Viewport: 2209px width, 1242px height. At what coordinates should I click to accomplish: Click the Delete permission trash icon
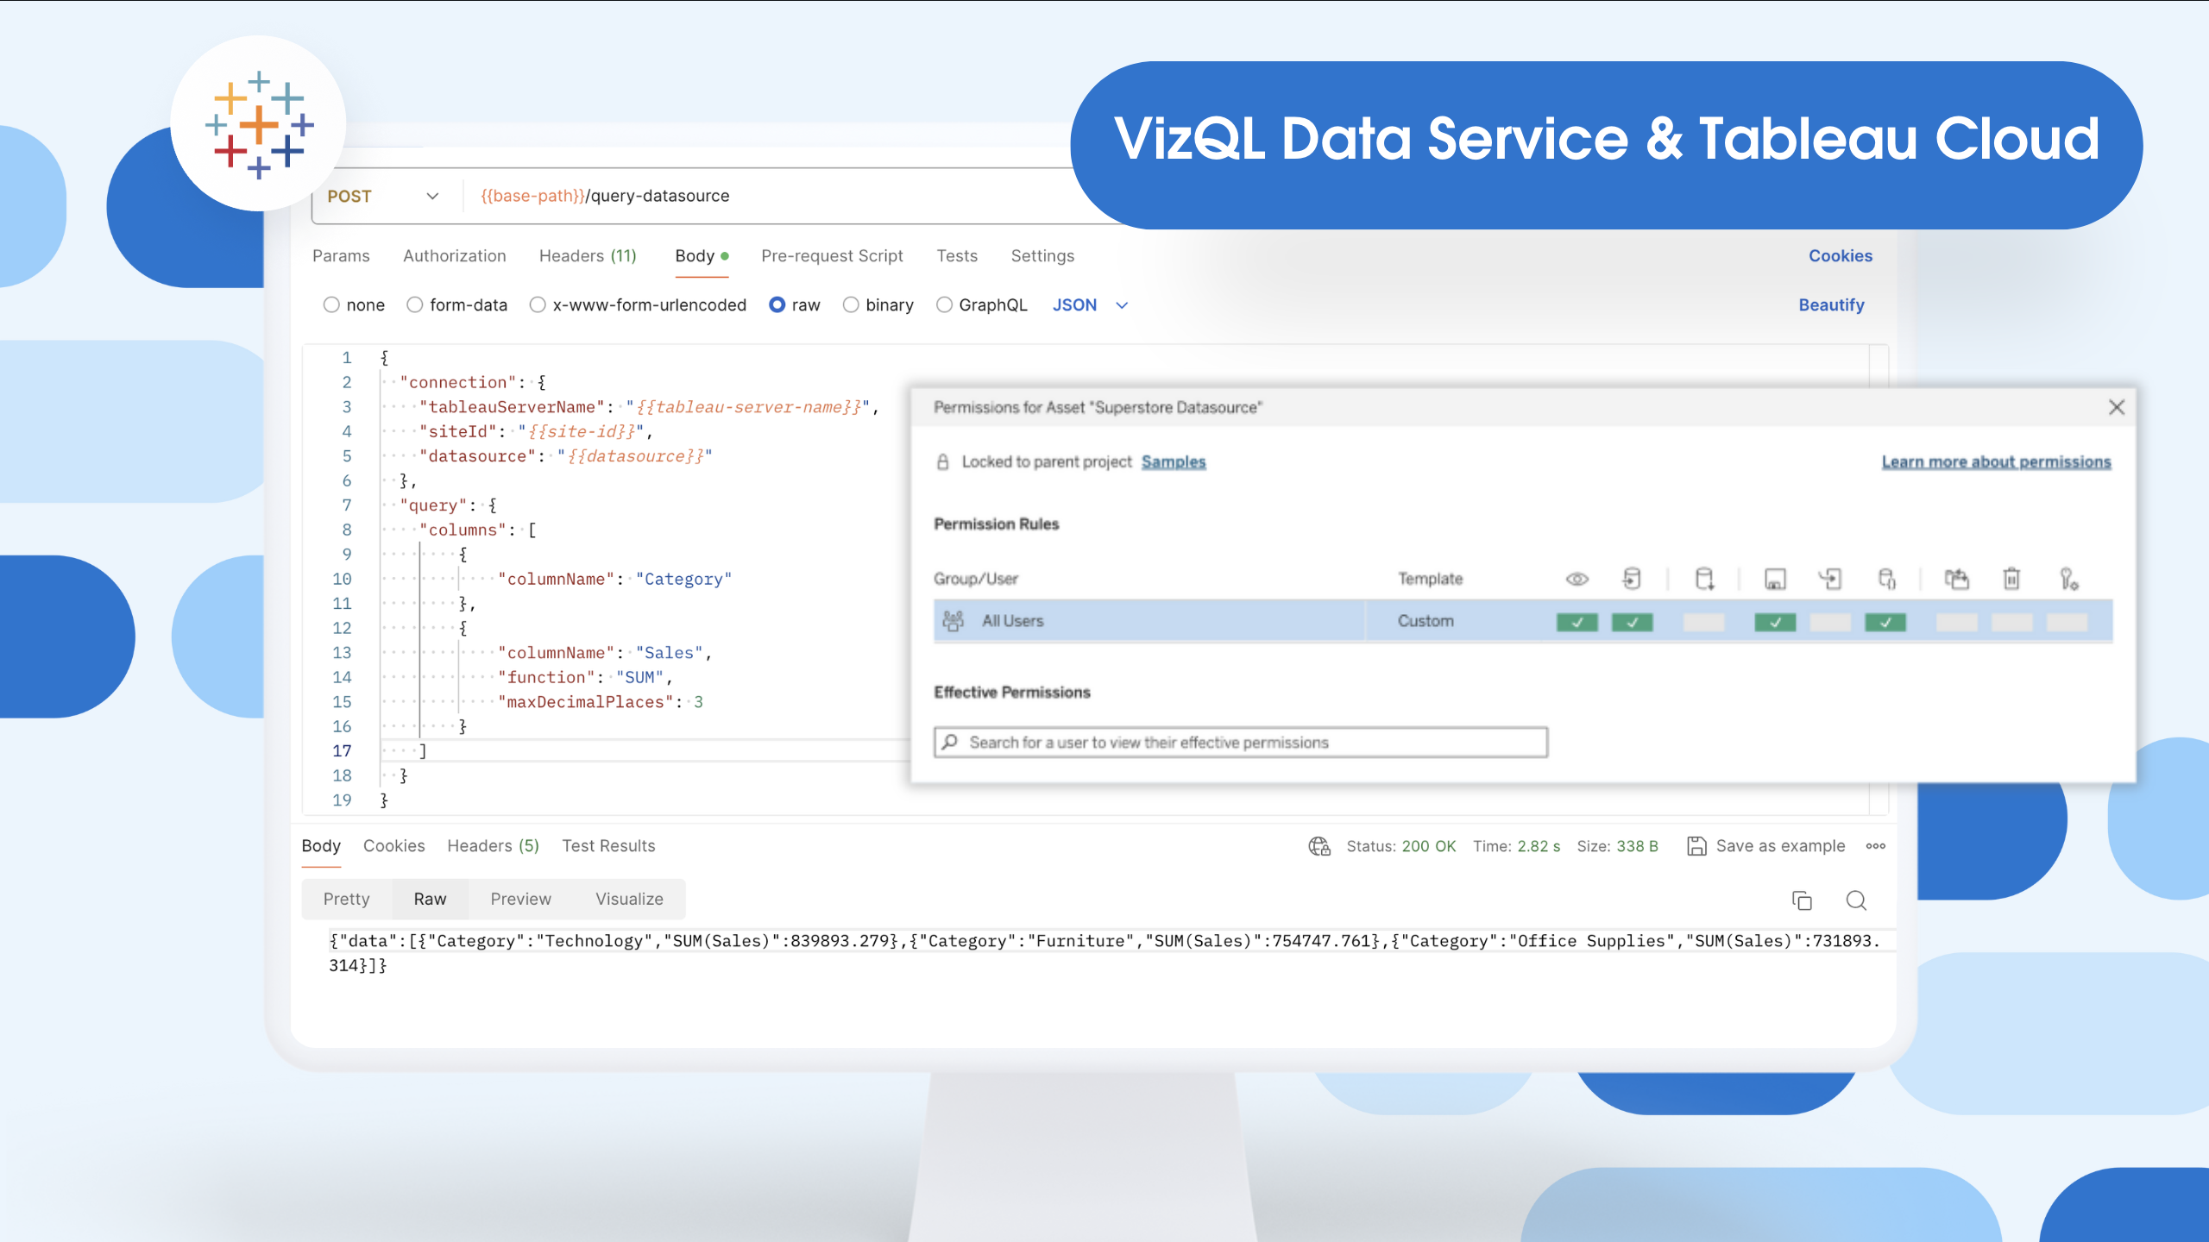[2011, 579]
